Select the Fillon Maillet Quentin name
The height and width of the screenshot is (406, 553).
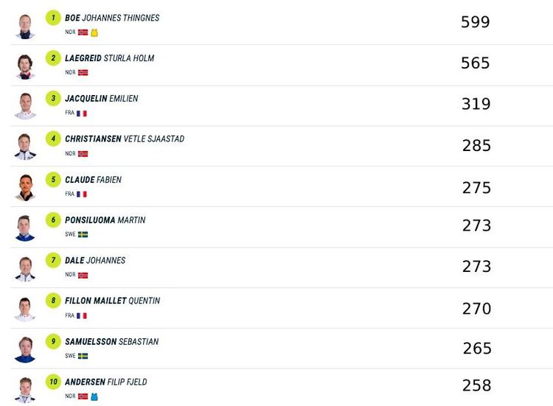[112, 301]
